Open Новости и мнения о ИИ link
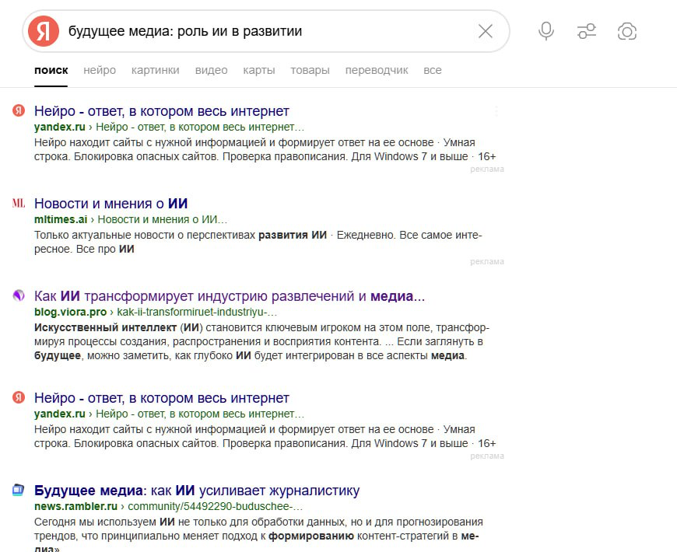The width and height of the screenshot is (677, 552). [x=111, y=204]
